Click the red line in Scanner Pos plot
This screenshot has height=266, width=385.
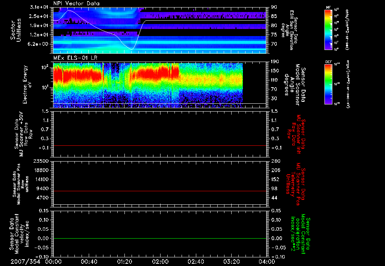(x=159, y=191)
